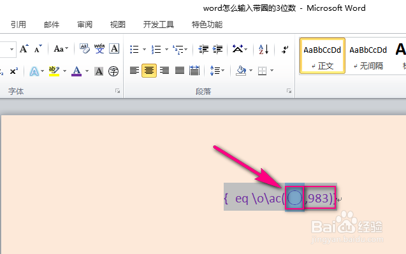This screenshot has width=406, height=254.
Task: Click the Shrink Font icon
Action: tap(38, 48)
